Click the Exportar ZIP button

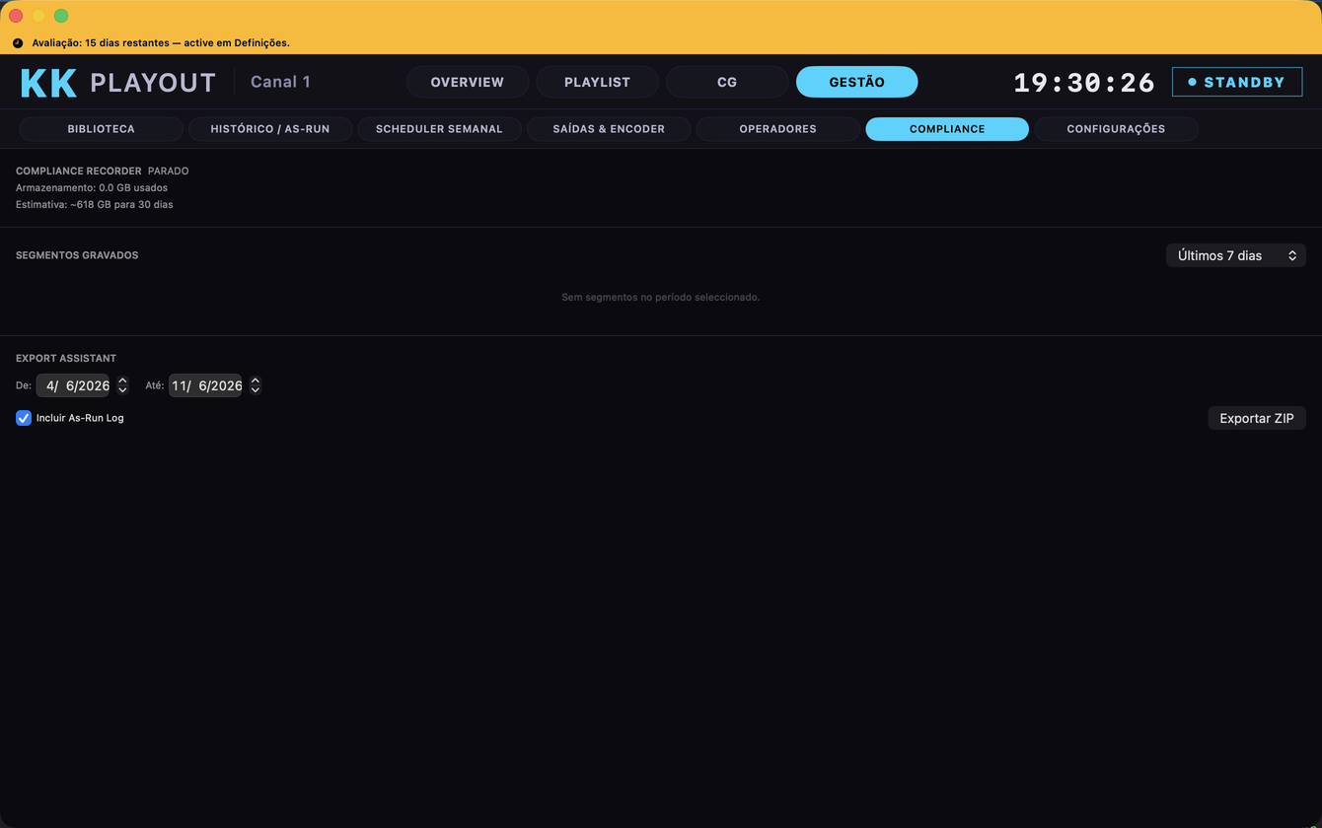pyautogui.click(x=1257, y=418)
